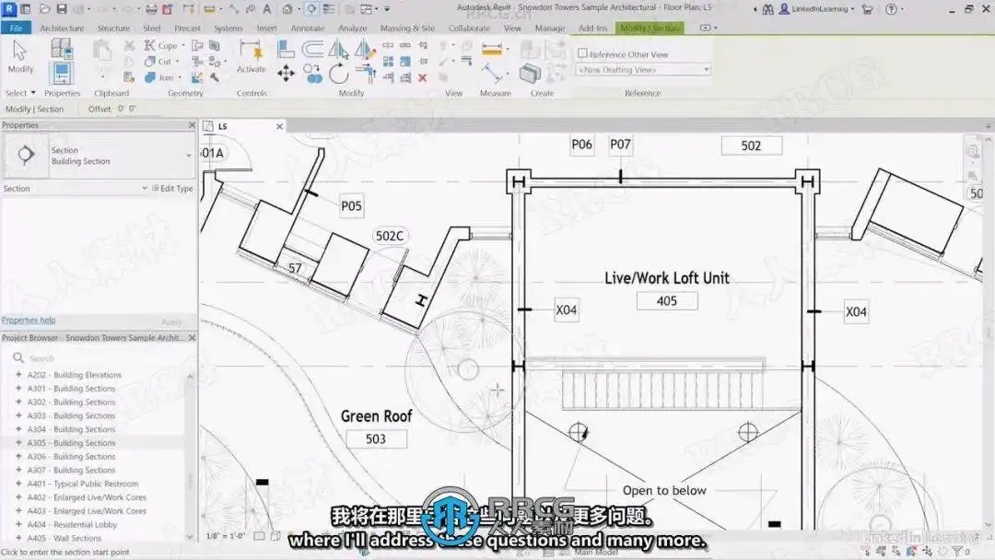Click the Thin Lines icon in quick access toolbar
Viewport: 995px width, 560px height.
(x=329, y=9)
